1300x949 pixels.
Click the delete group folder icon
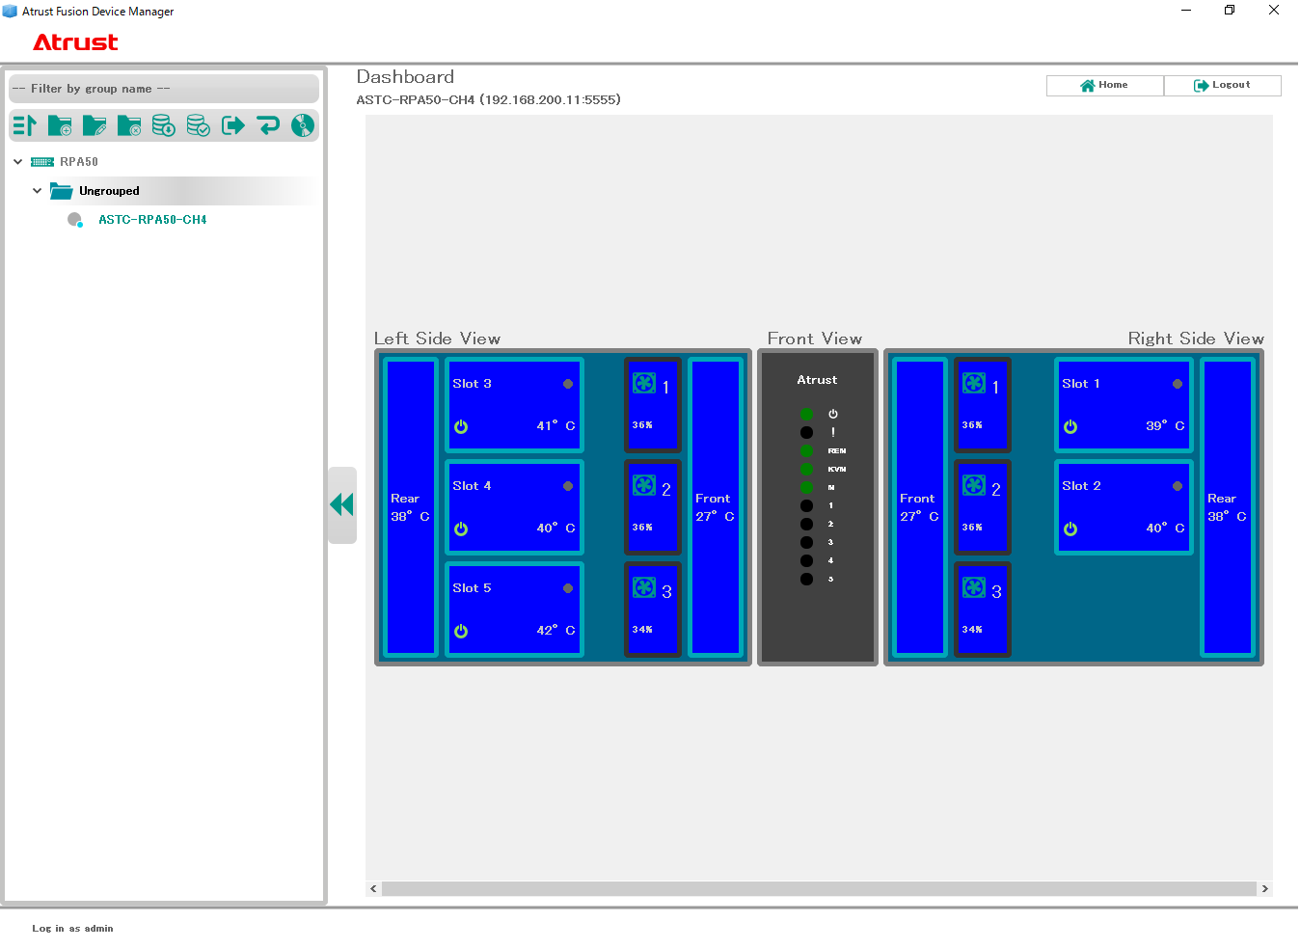click(129, 125)
